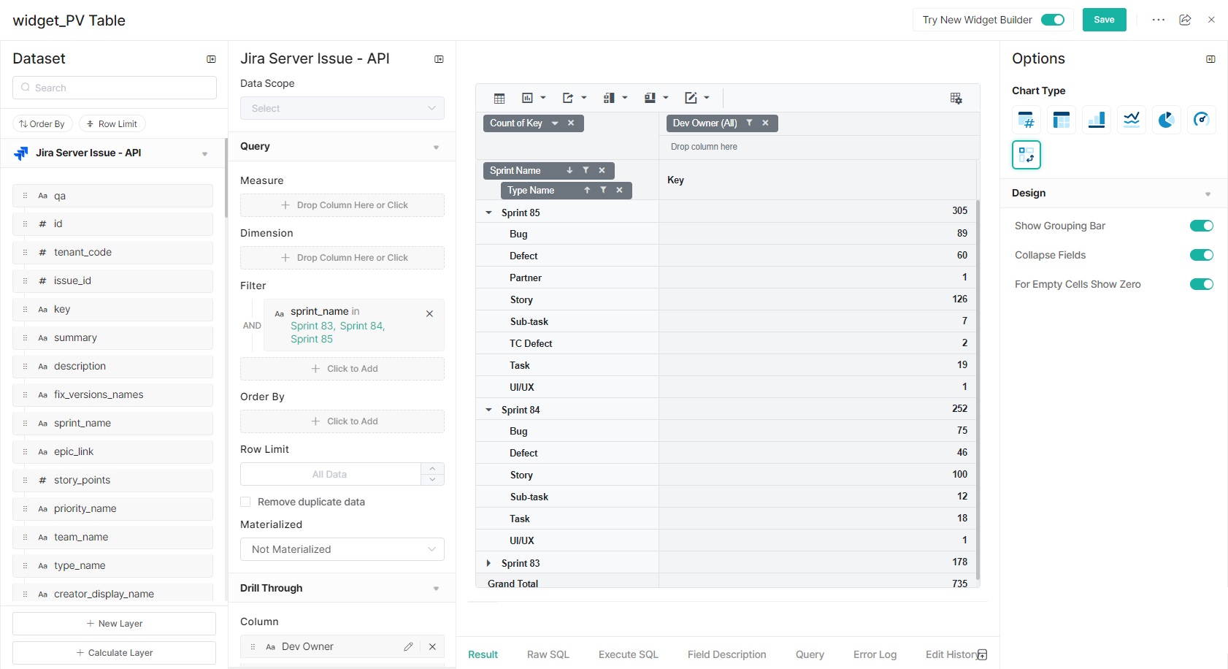Open pivot table field settings icon
Screen dimensions: 1228x669
point(956,98)
